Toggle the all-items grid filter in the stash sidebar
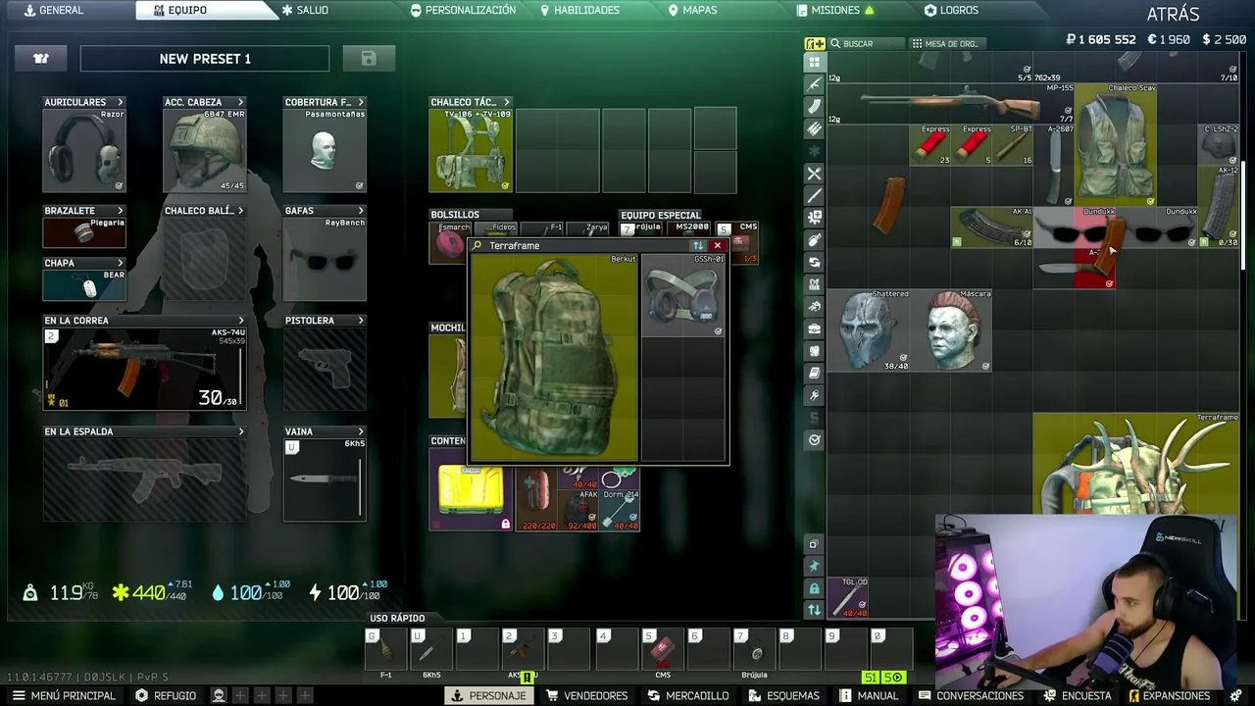 [x=814, y=62]
